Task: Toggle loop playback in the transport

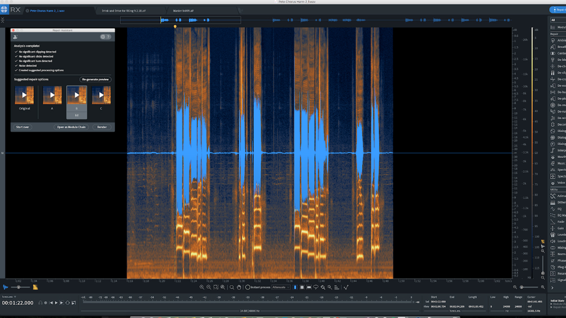Action: tap(68, 303)
